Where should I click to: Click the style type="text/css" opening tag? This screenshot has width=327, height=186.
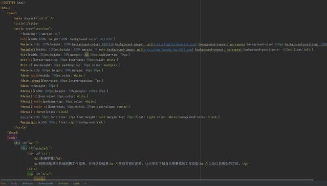click(33, 29)
